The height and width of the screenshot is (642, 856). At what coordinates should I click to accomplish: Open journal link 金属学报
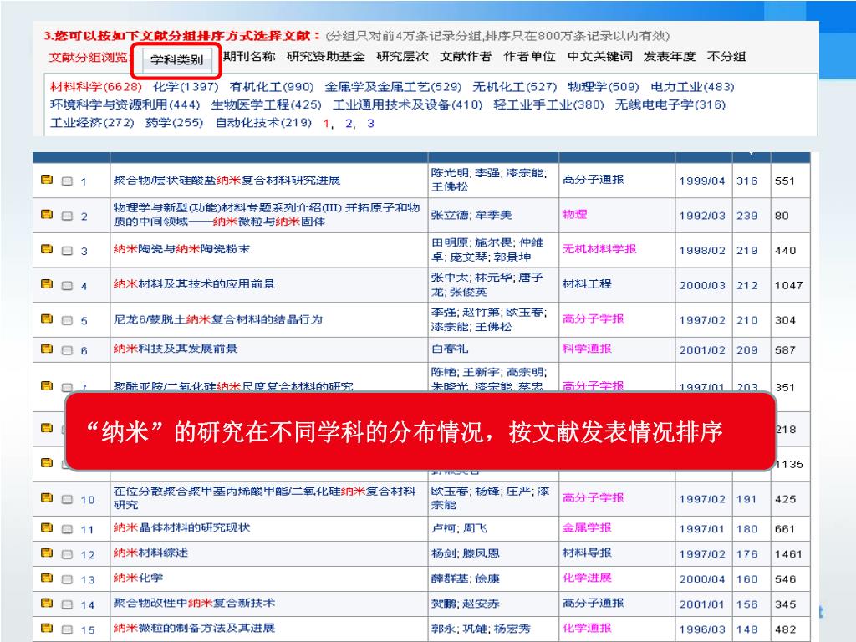tap(587, 527)
